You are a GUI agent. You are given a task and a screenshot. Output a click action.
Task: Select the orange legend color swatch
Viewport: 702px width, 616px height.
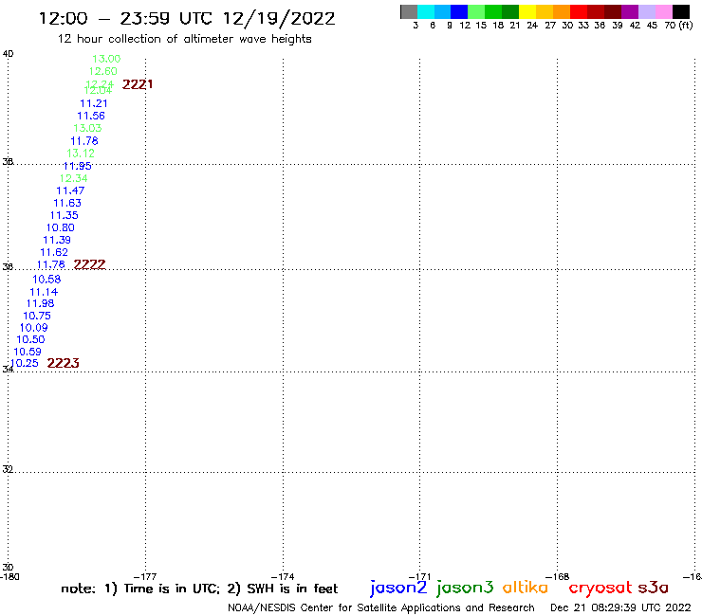point(562,11)
